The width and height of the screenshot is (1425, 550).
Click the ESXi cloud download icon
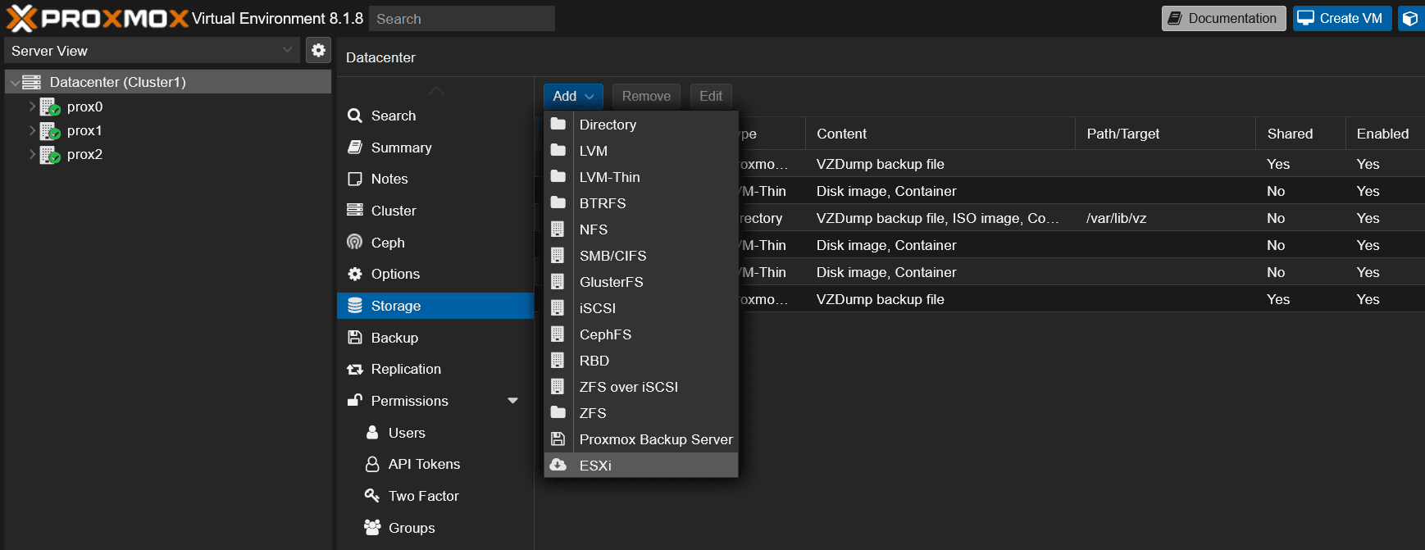(x=558, y=465)
